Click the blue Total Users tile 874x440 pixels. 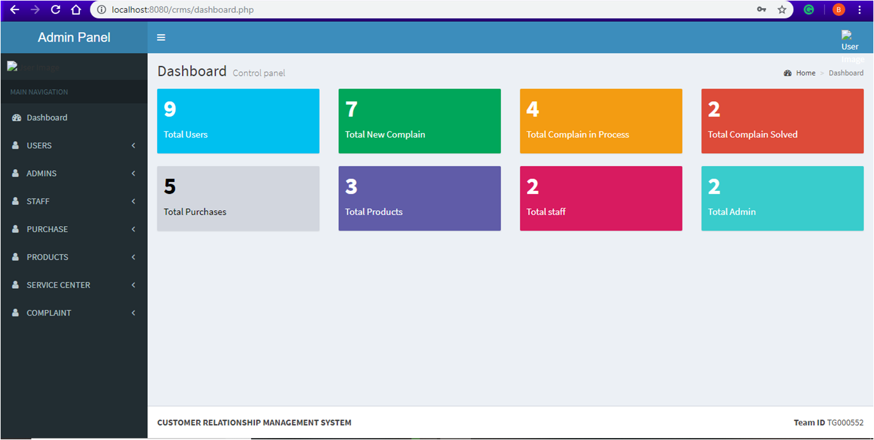pyautogui.click(x=238, y=121)
